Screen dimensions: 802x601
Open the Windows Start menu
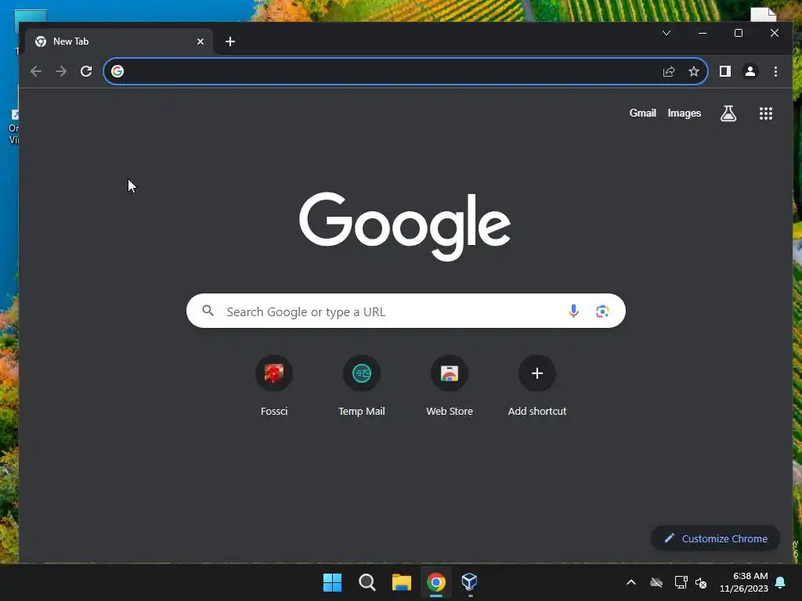pos(332,582)
